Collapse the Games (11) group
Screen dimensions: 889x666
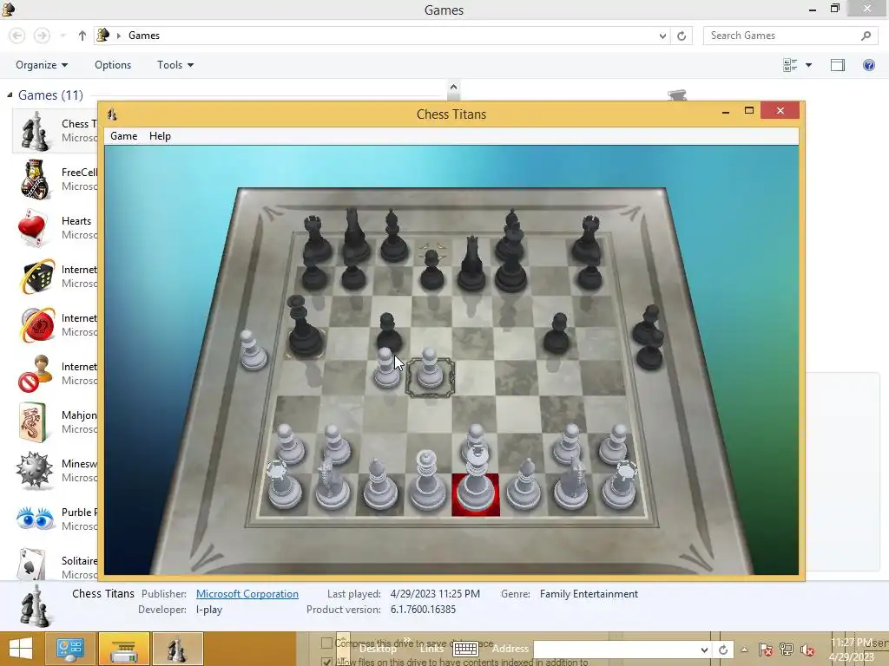(10, 95)
